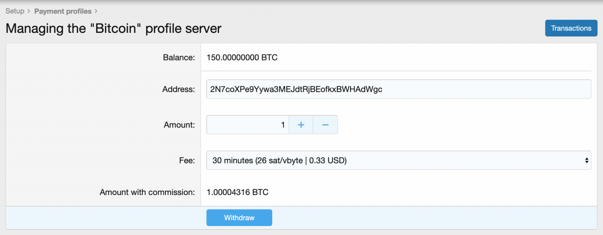The width and height of the screenshot is (603, 235).
Task: Focus the Address input field
Action: (399, 89)
